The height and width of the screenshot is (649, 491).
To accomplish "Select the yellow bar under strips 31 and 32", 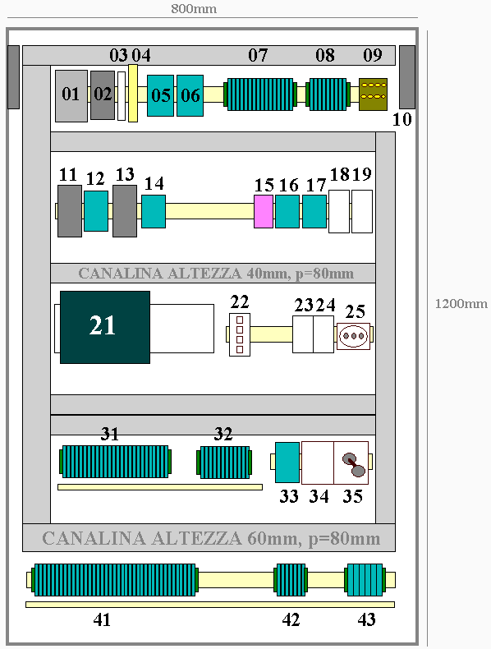I will tap(160, 487).
